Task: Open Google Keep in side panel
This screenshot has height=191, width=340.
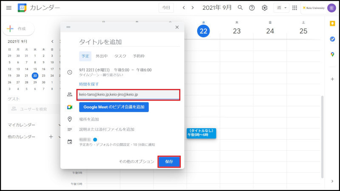Action: pyautogui.click(x=332, y=24)
